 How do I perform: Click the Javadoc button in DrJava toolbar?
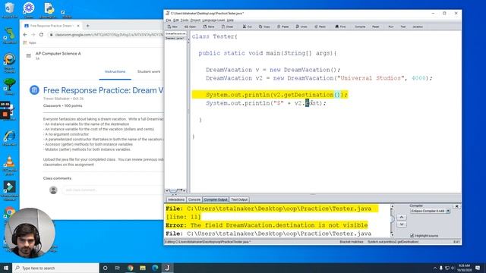coord(418,27)
